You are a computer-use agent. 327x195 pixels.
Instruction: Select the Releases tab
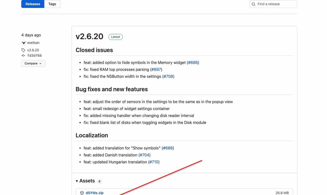tap(33, 4)
